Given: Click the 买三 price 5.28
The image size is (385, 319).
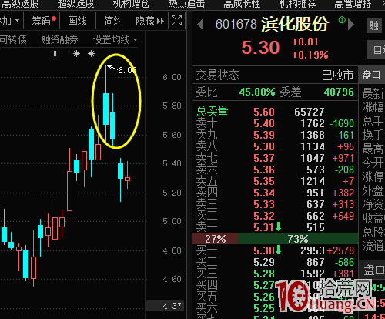Looking at the screenshot, I should click(x=264, y=274).
